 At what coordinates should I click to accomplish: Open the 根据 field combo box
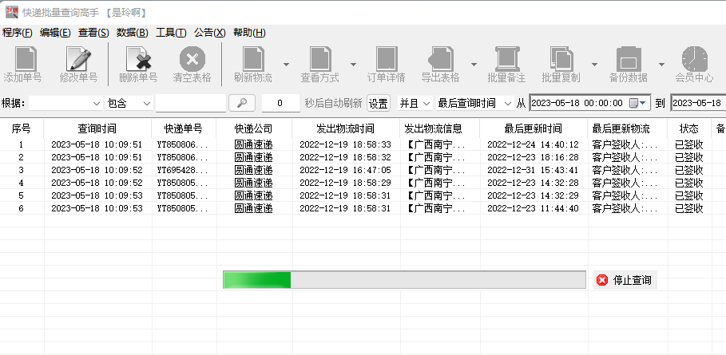pos(65,103)
